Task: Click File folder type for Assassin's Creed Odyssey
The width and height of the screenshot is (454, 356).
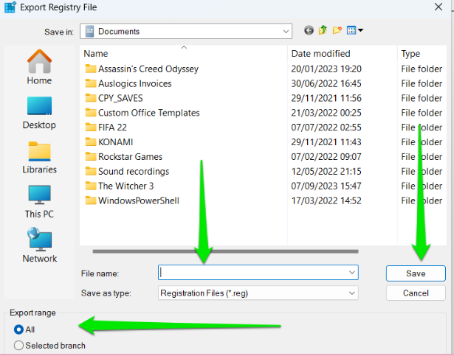Action: click(422, 69)
